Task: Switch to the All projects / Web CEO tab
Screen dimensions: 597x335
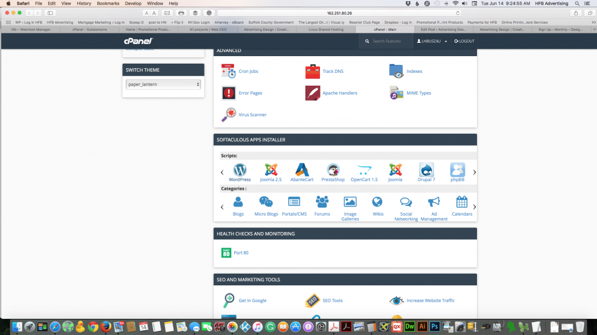Action: (x=208, y=30)
